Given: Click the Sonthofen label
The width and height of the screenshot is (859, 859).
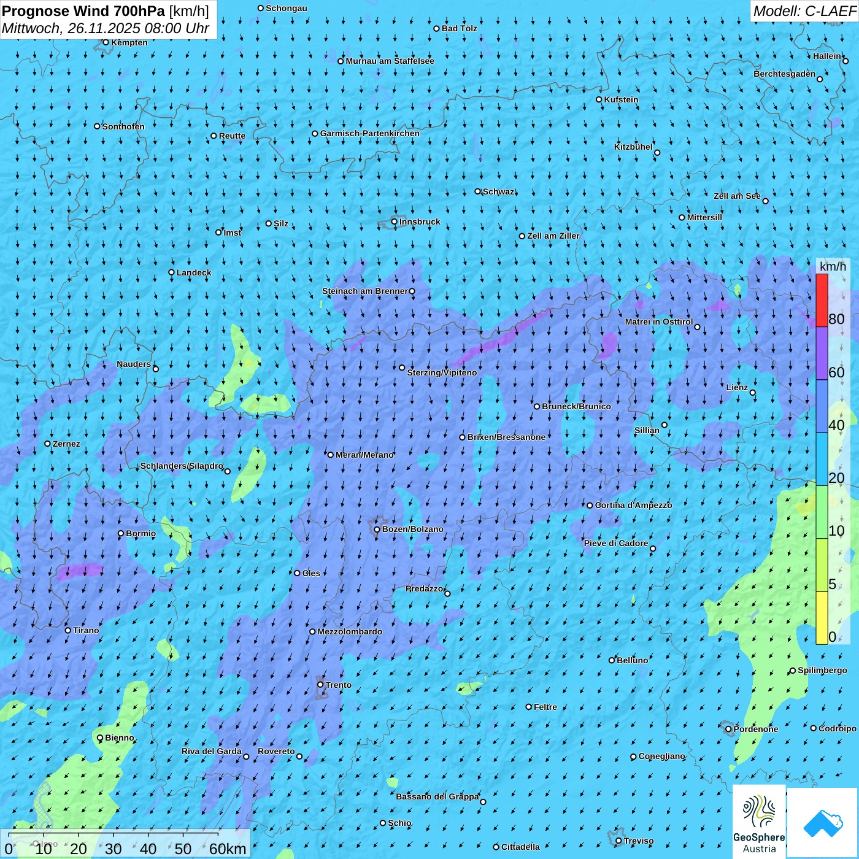Looking at the screenshot, I should 123,126.
